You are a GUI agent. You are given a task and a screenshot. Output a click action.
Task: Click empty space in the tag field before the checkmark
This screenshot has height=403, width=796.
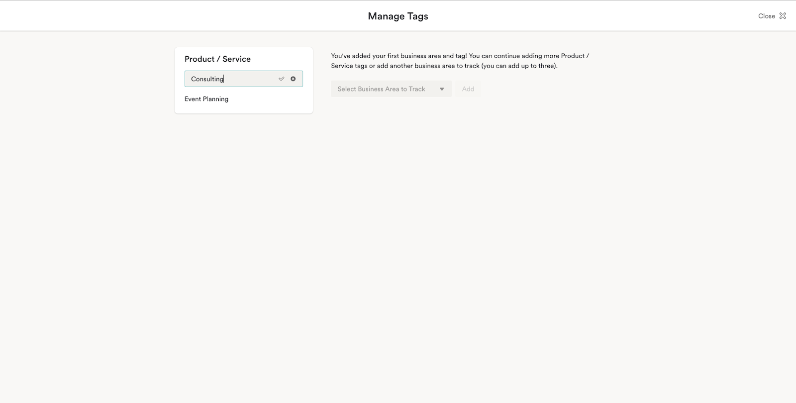[x=251, y=79]
